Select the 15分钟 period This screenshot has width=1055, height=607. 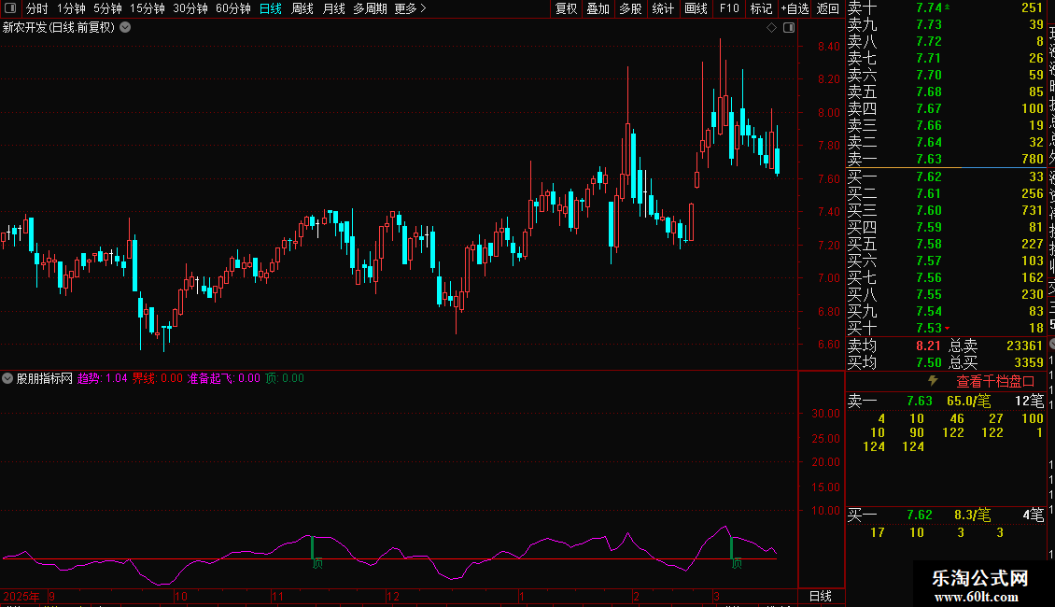(147, 8)
